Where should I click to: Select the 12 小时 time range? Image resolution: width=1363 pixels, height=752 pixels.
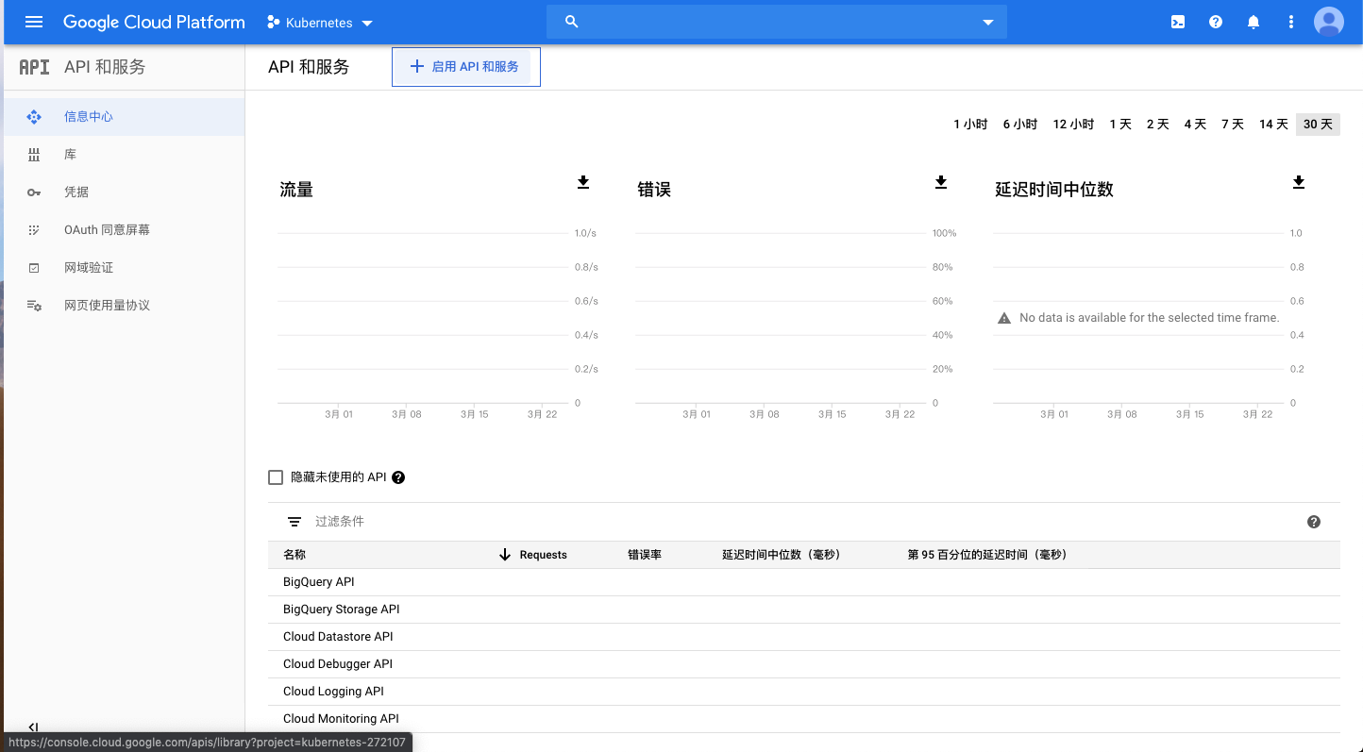pyautogui.click(x=1073, y=125)
